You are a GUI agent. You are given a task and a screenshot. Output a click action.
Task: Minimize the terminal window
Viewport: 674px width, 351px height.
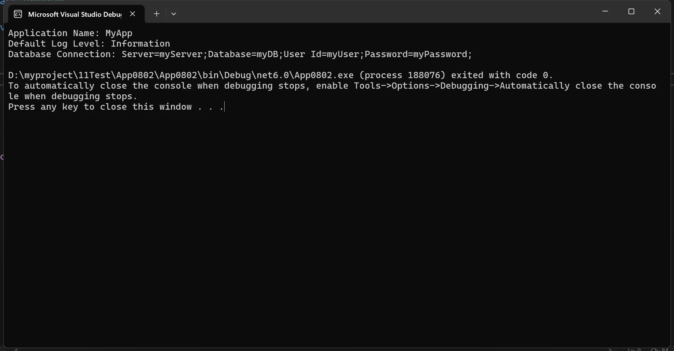pos(605,11)
